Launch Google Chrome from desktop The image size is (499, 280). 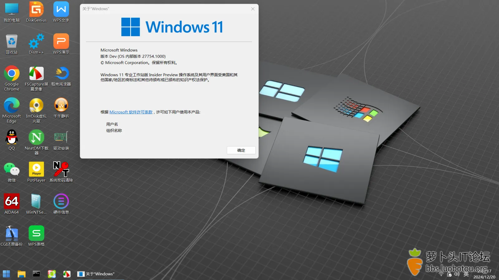tap(12, 78)
